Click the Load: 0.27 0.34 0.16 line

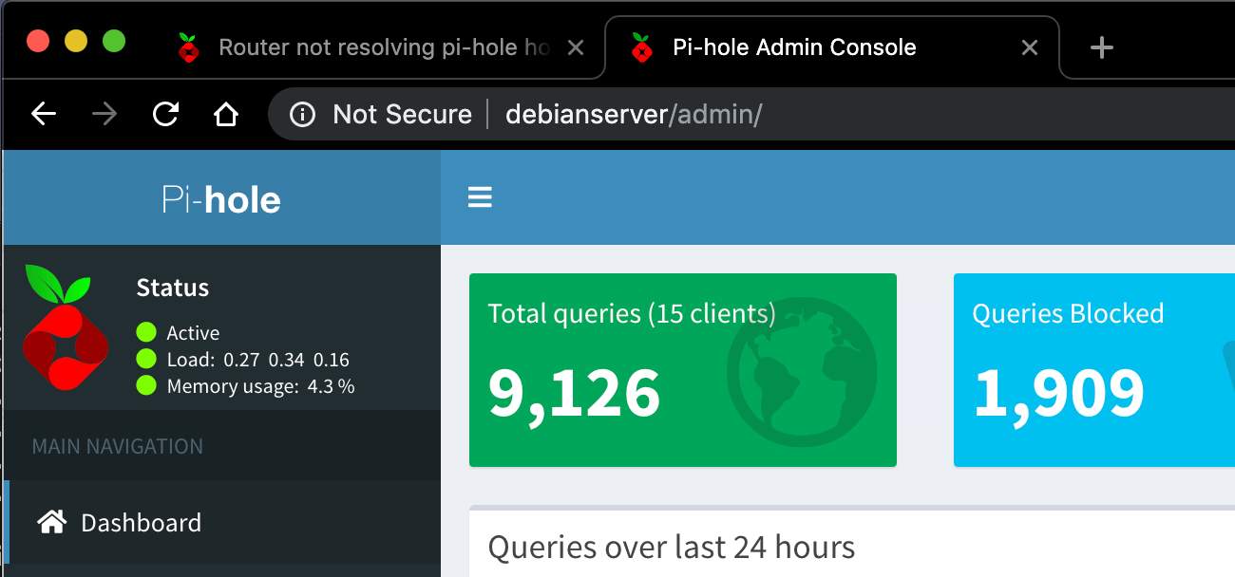click(257, 360)
